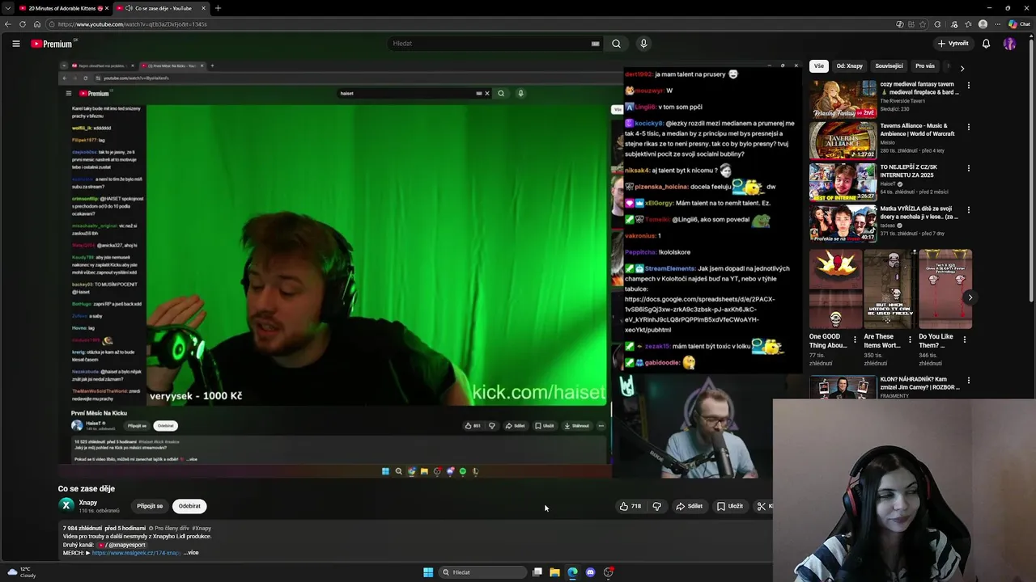The image size is (1036, 582).
Task: Reload the page with refresh icon
Action: (23, 24)
